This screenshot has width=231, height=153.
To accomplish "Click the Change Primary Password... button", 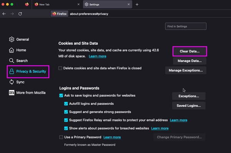I will click(179, 137).
